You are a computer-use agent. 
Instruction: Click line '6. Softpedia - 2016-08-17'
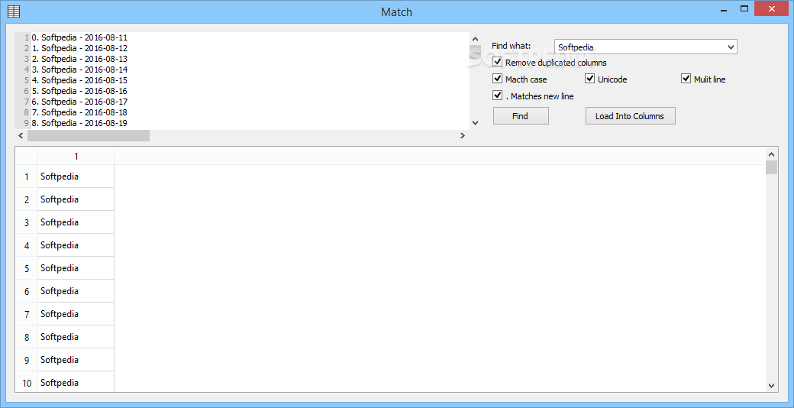(79, 102)
